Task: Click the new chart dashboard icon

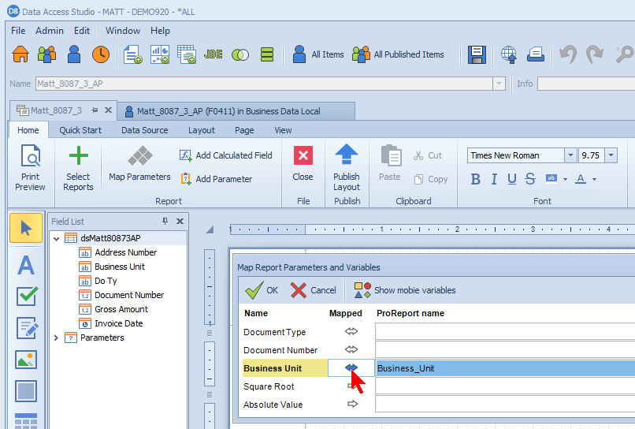Action: (160, 54)
